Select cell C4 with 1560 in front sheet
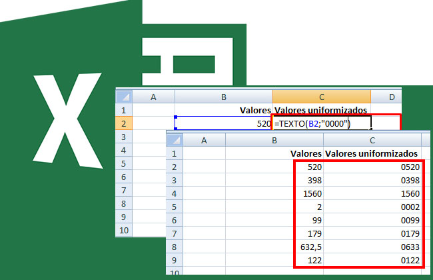This screenshot has width=433, height=280. [x=372, y=193]
